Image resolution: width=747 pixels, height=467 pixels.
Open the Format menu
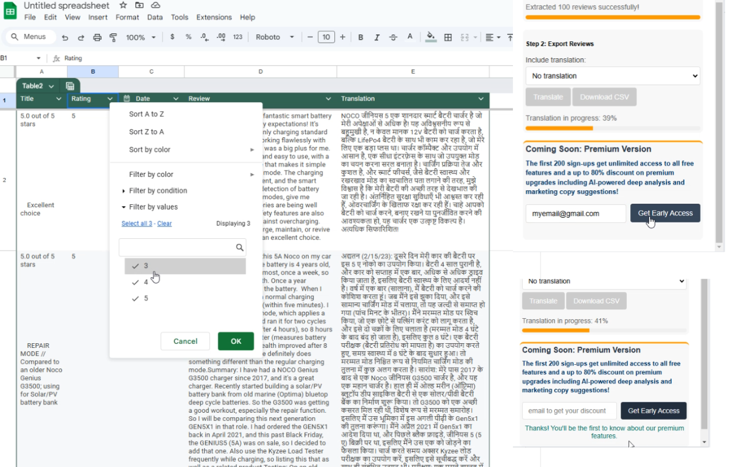127,18
